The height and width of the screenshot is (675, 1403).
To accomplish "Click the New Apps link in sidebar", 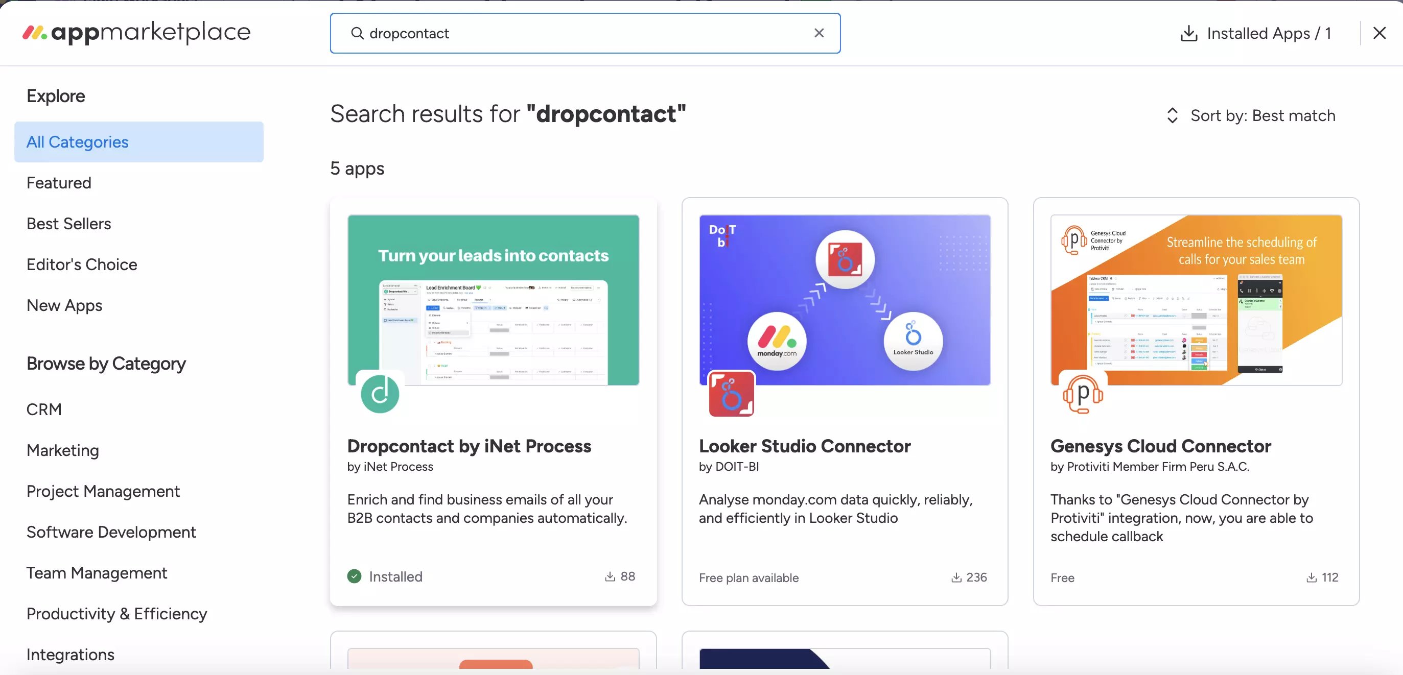I will [63, 305].
